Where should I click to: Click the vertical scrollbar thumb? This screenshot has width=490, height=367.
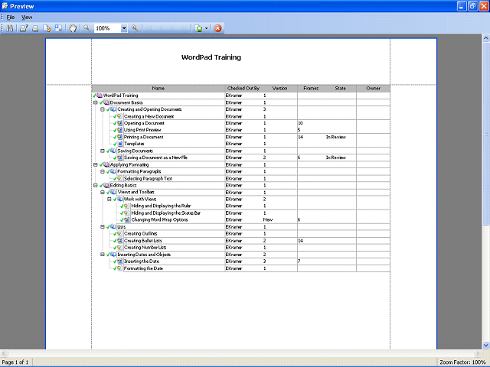486,134
